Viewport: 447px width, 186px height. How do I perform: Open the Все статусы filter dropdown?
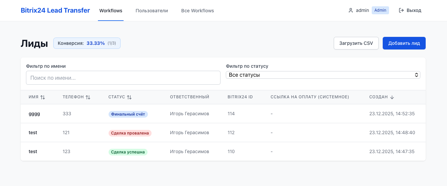pos(323,75)
